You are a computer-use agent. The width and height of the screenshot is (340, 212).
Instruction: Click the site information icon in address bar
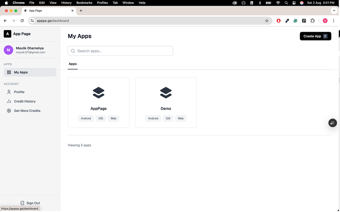pyautogui.click(x=32, y=21)
